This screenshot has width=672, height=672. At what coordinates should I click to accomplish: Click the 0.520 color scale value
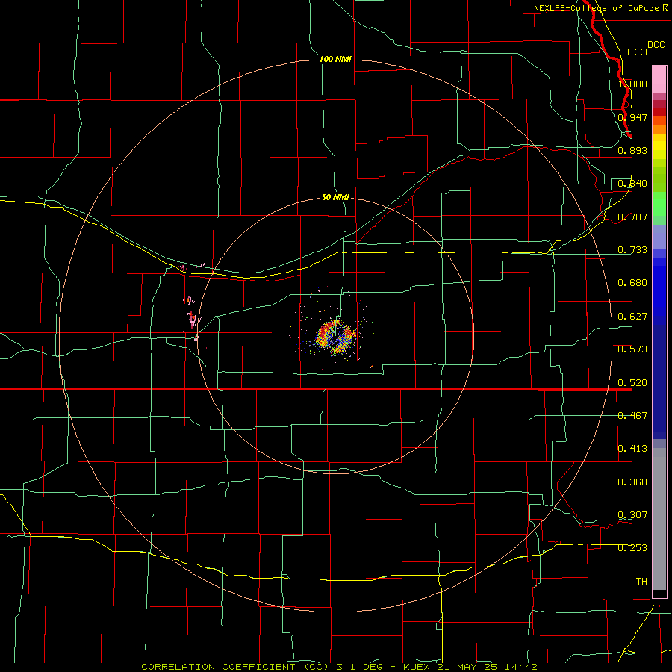pyautogui.click(x=632, y=383)
